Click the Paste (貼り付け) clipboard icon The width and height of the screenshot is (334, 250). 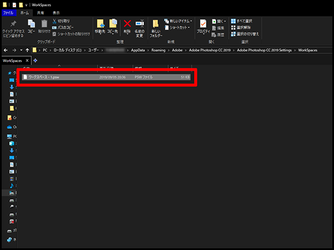click(44, 26)
